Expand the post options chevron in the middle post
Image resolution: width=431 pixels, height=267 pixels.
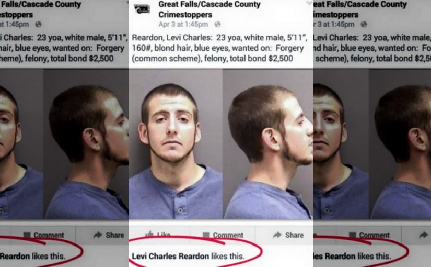tap(309, 3)
